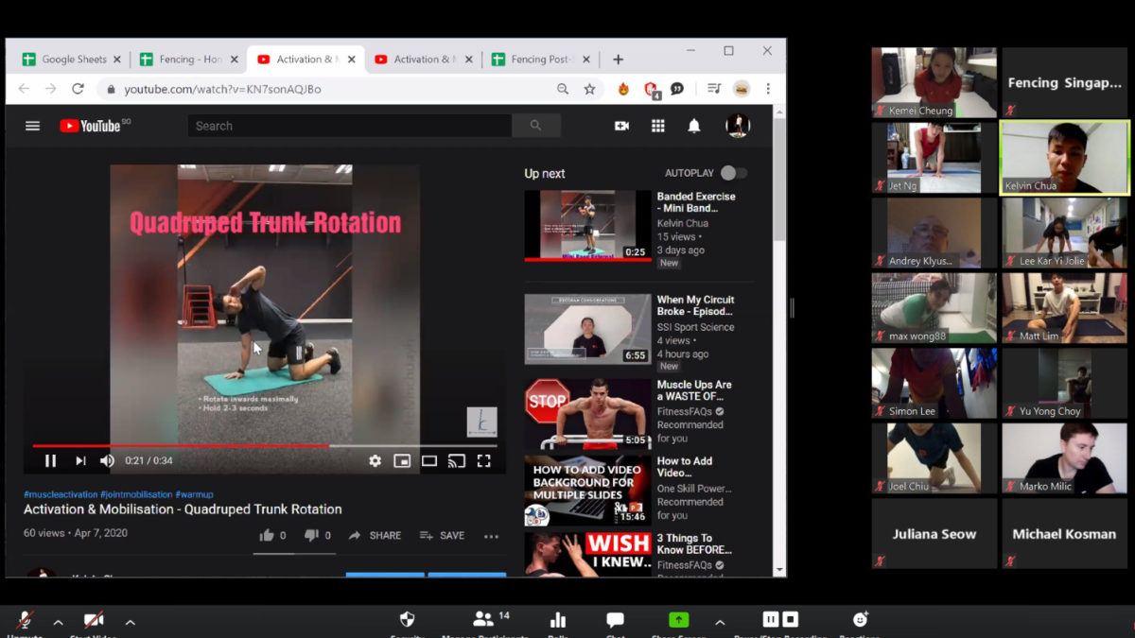Open Chrome media control icon

[714, 89]
